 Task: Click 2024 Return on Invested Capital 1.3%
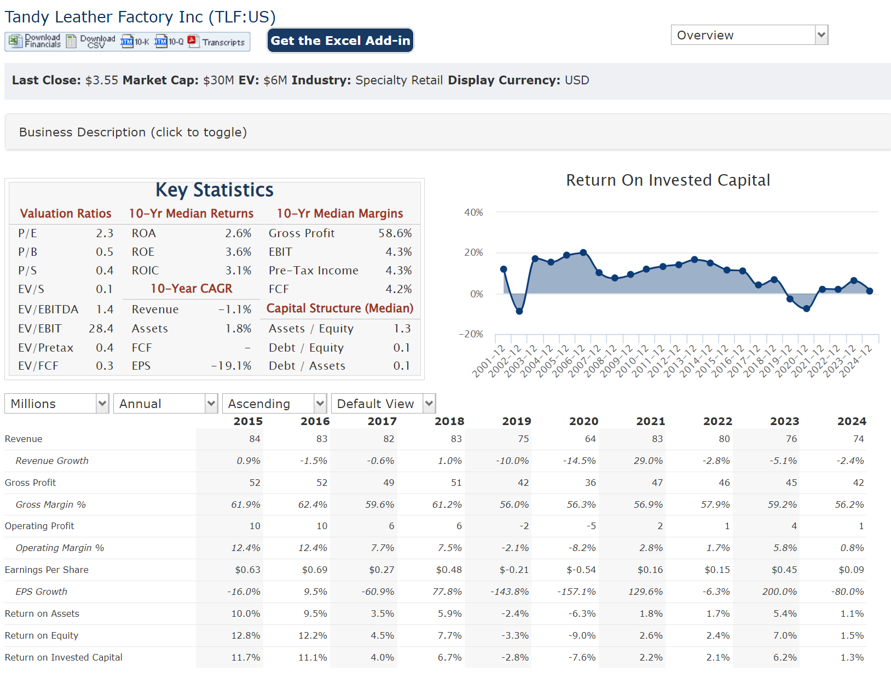pyautogui.click(x=852, y=657)
